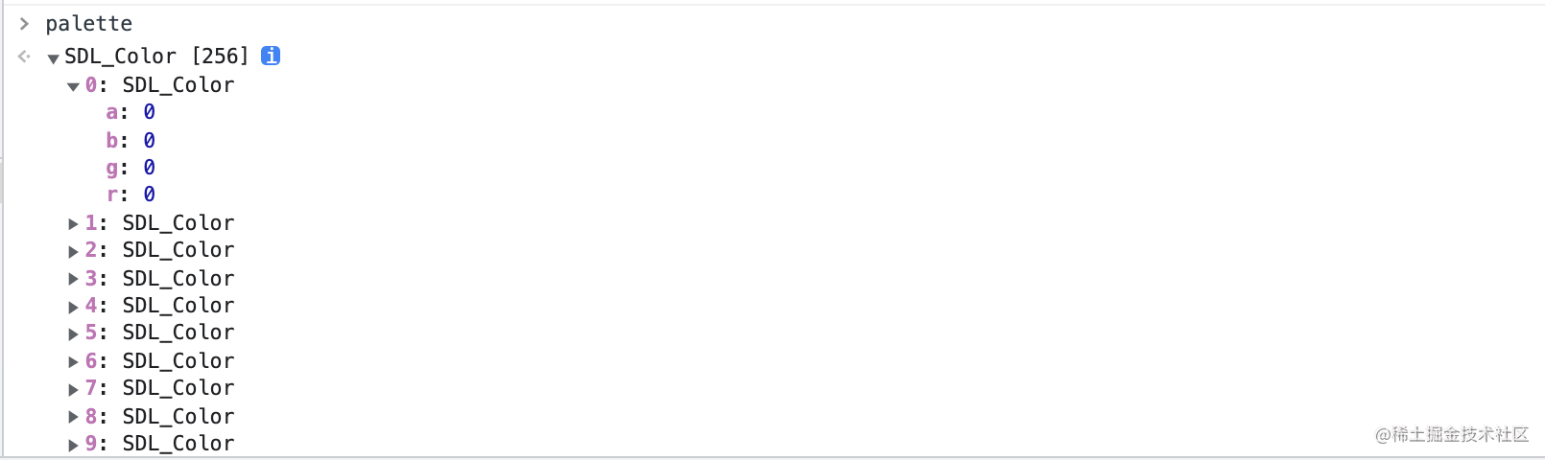Click the palette input command text
1545x460 pixels.
pos(89,23)
